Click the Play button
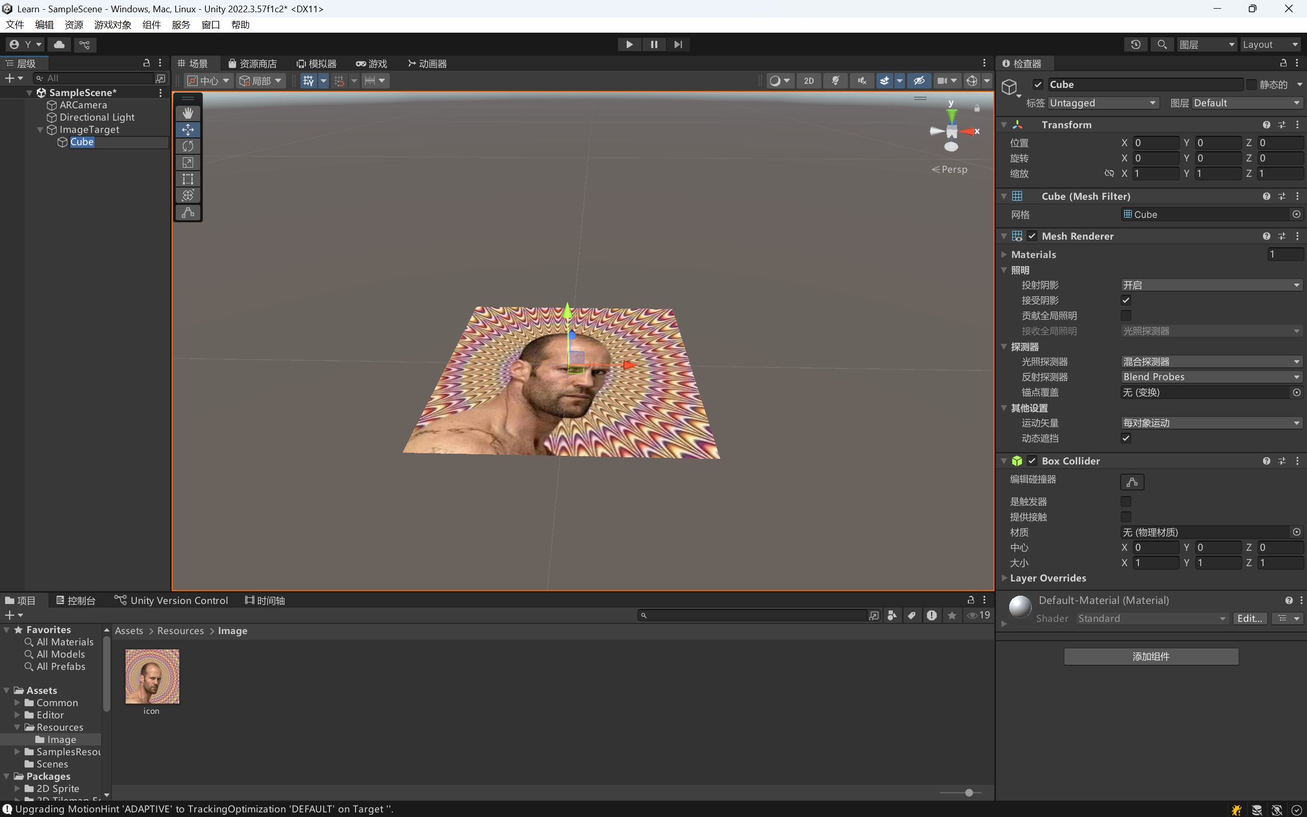 (x=629, y=44)
